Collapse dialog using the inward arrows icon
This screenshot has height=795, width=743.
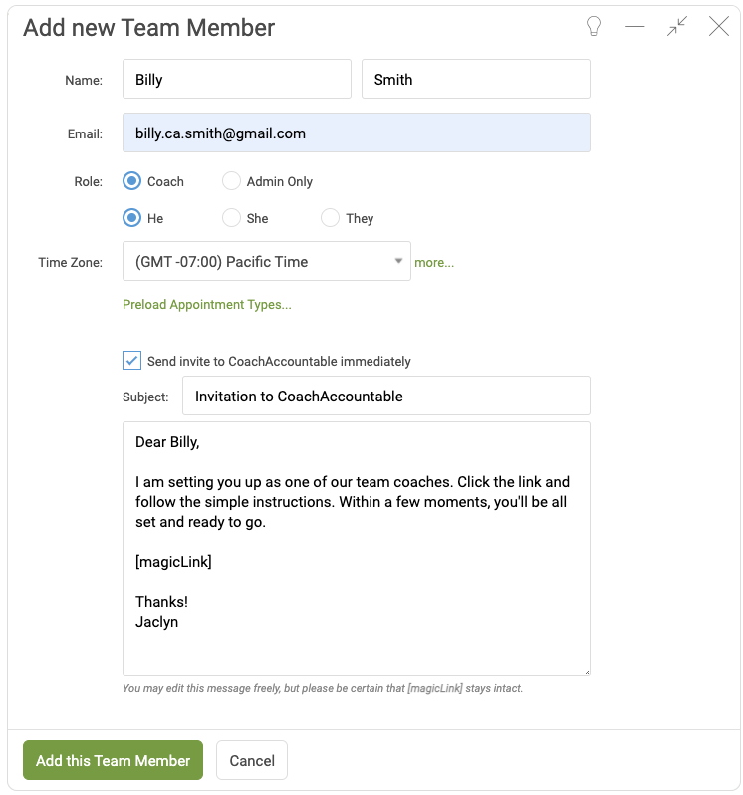pyautogui.click(x=677, y=26)
